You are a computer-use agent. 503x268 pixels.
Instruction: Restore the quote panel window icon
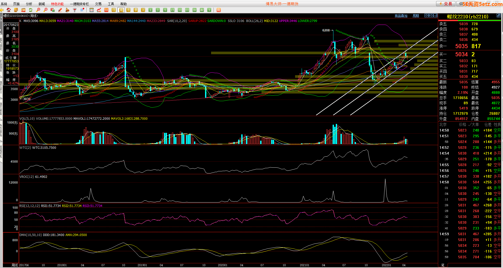(499, 16)
